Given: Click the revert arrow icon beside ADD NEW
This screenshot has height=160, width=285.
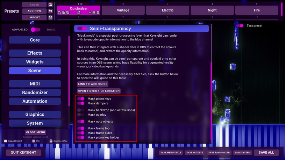Looking at the screenshot, I should point(50,11).
